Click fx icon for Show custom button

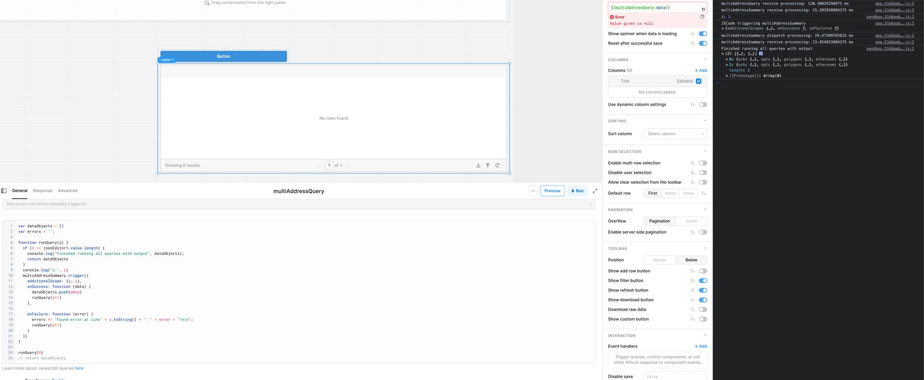[693, 319]
